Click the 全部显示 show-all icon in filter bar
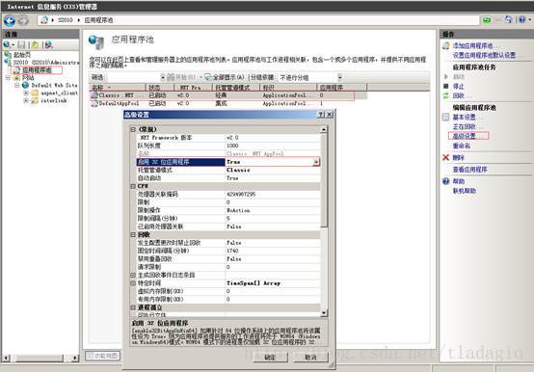534x372 pixels. pyautogui.click(x=208, y=77)
